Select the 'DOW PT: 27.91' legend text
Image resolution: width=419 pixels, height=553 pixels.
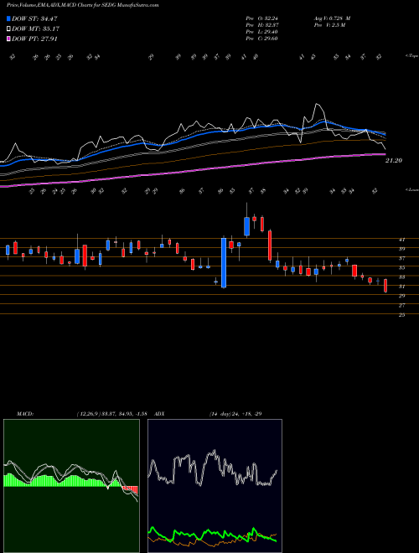point(34,39)
